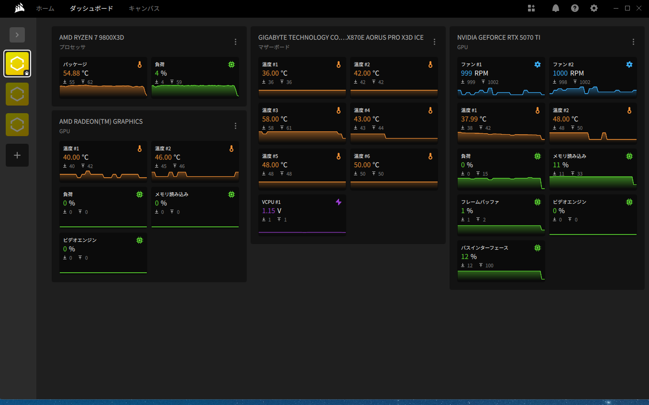Click the chip icon on Radeon ビデオエンジン tile
Screen dimensions: 649x405
pyautogui.click(x=140, y=240)
